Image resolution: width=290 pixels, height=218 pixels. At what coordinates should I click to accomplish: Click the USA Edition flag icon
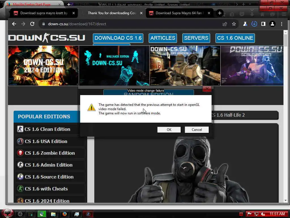(x=20, y=141)
